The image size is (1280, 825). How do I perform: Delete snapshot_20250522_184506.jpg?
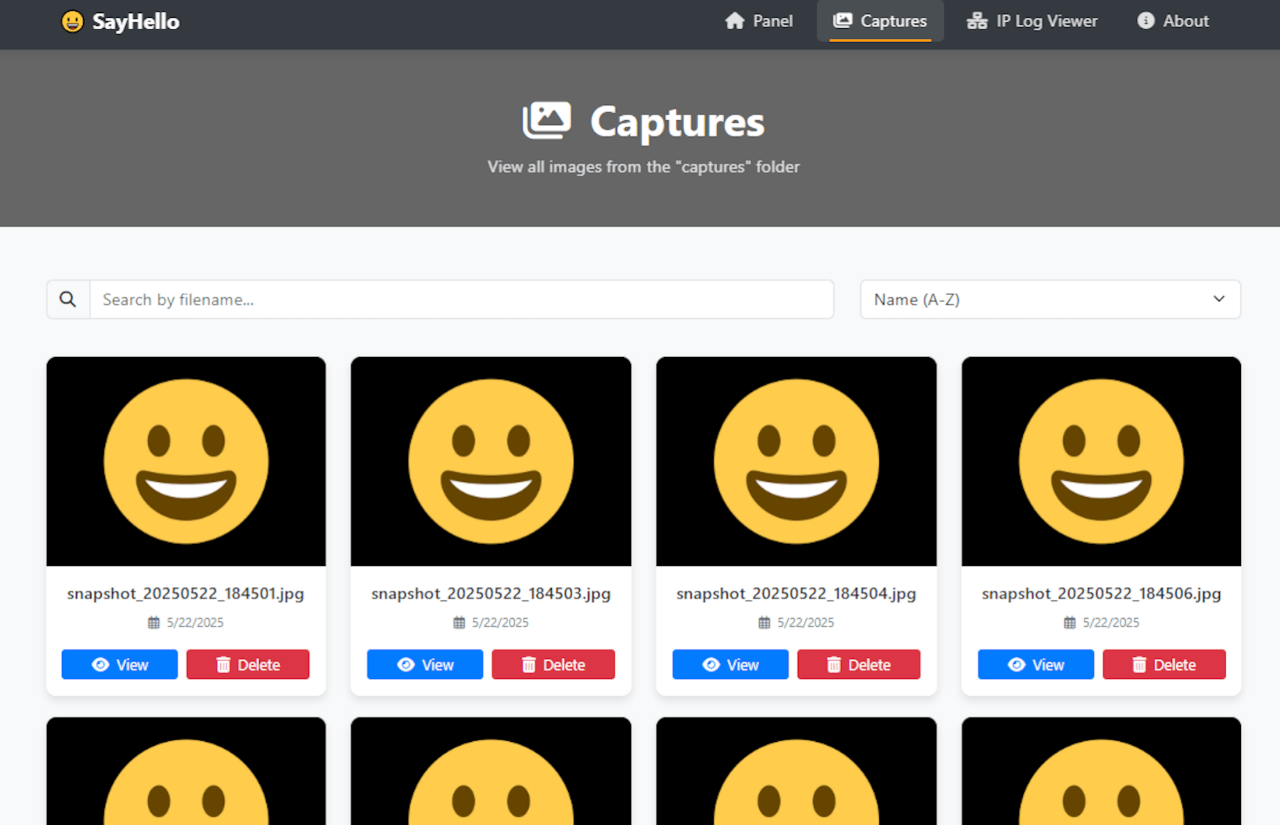1164,664
